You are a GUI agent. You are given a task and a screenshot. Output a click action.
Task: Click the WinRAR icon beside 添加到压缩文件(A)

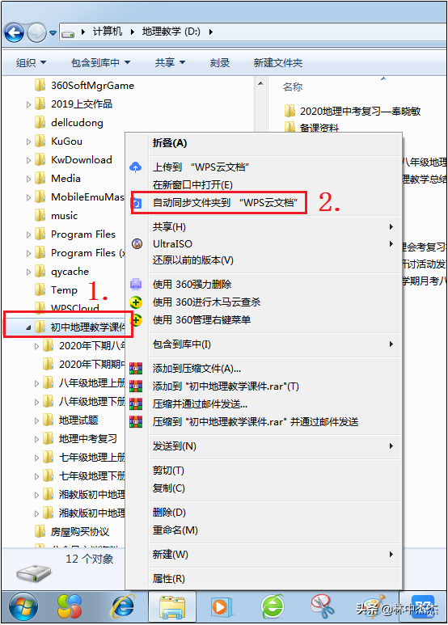coord(136,369)
